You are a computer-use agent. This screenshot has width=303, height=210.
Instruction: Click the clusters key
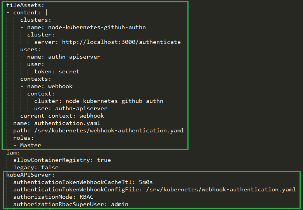(x=36, y=20)
